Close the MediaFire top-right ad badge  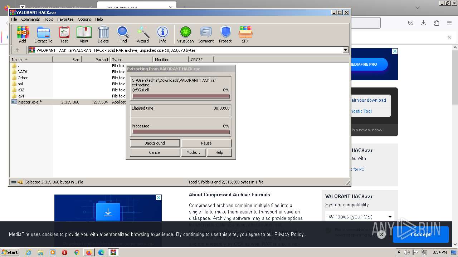[395, 51]
